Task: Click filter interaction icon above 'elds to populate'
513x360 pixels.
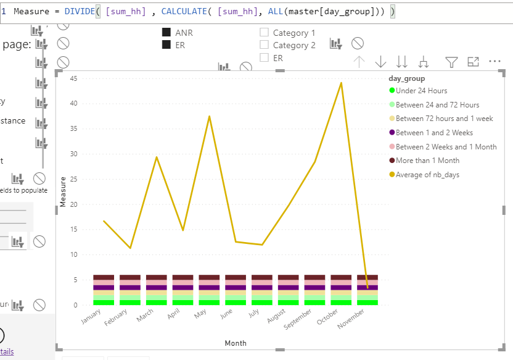Action: point(18,179)
